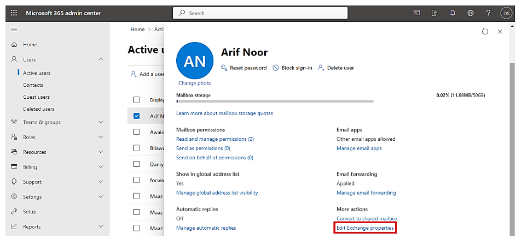This screenshot has width=522, height=251.
Task: Click the magnifier icon in search box
Action: [182, 13]
